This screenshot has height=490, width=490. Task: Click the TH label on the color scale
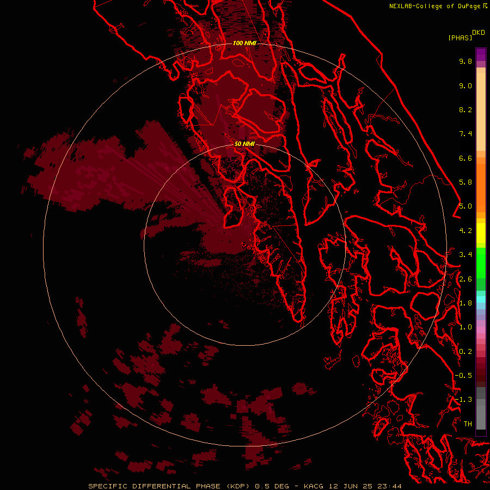point(468,424)
